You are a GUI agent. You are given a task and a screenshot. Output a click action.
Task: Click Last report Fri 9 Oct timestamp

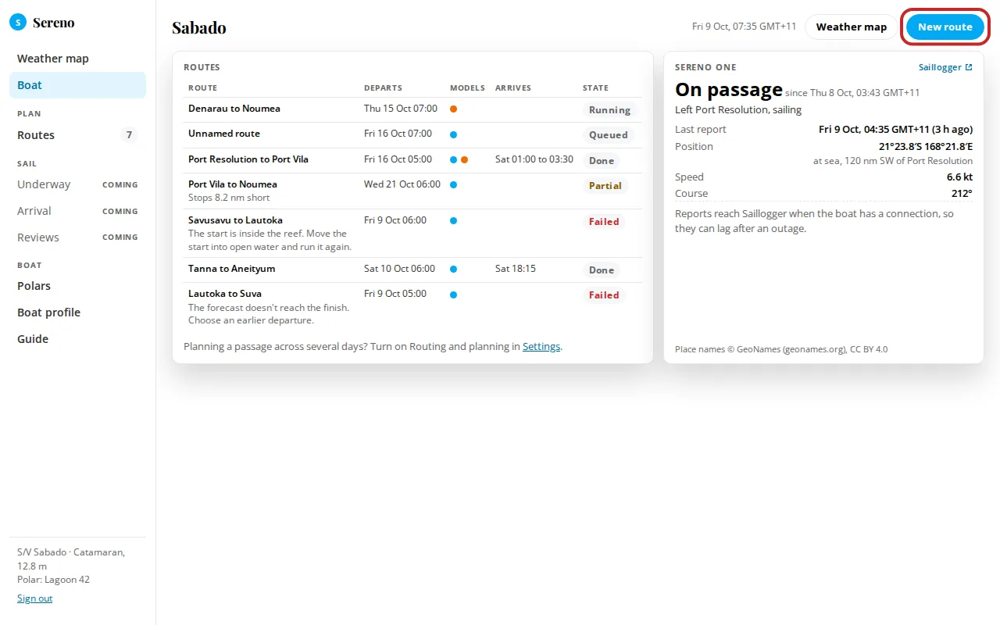pos(896,130)
